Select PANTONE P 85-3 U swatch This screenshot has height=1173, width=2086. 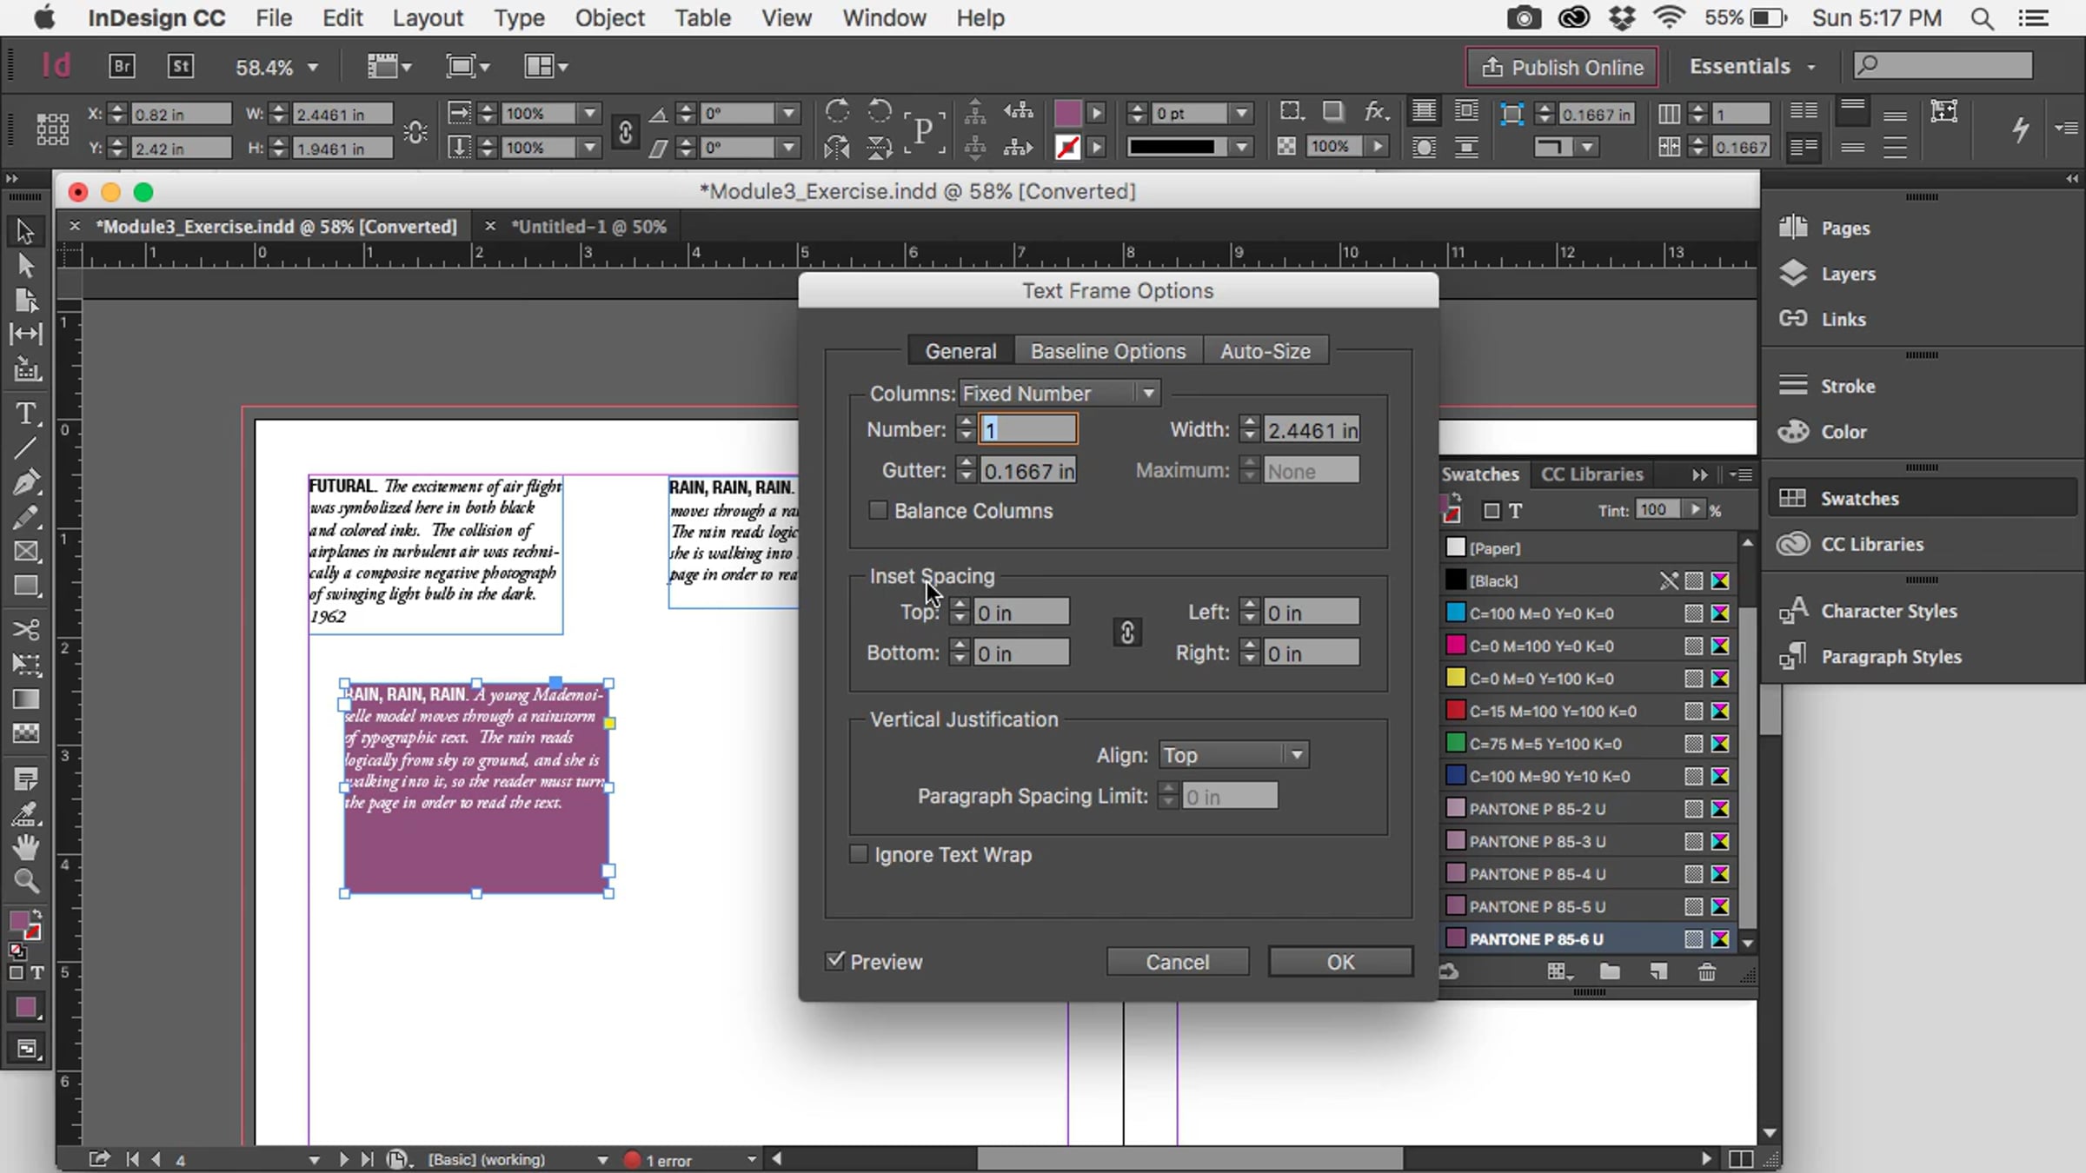(1537, 841)
